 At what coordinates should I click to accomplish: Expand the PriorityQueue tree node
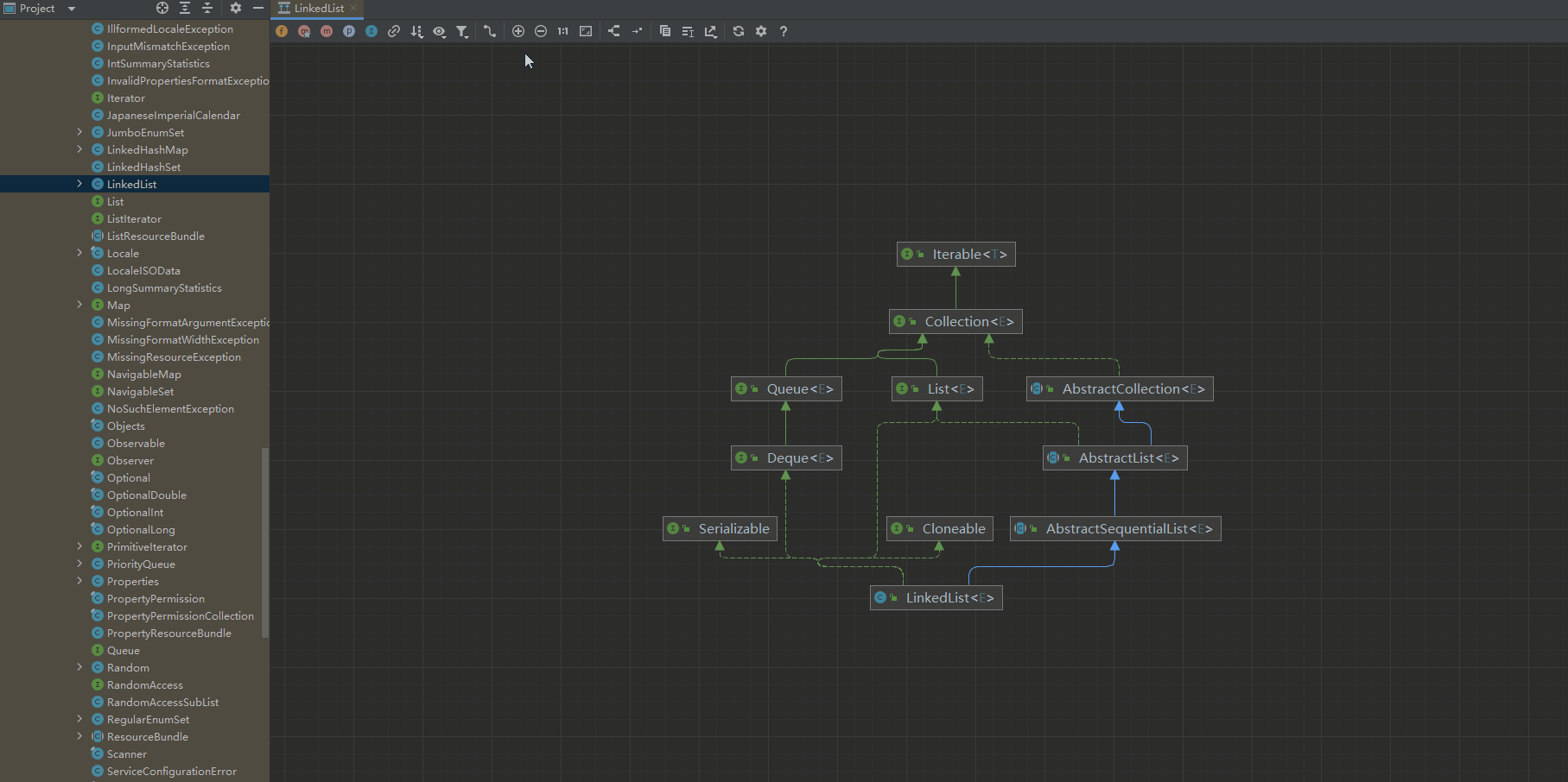(79, 564)
